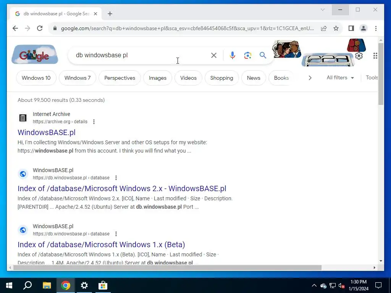Click the vertical page scrollbar
This screenshot has height=293, width=391.
pos(381,74)
